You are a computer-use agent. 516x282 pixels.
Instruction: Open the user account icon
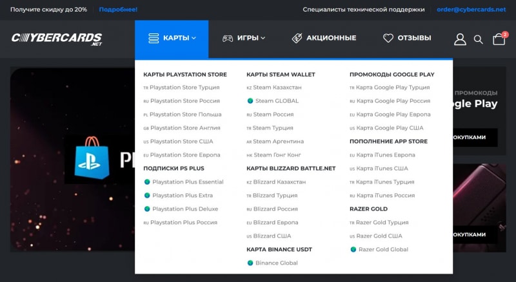click(460, 39)
